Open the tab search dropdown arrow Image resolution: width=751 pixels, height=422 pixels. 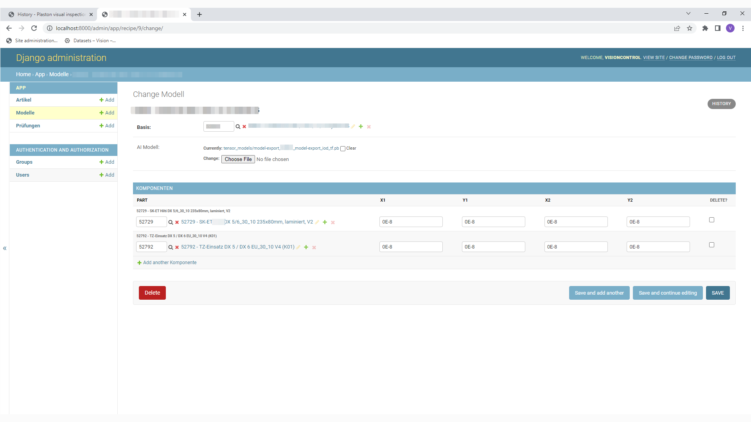tap(688, 13)
